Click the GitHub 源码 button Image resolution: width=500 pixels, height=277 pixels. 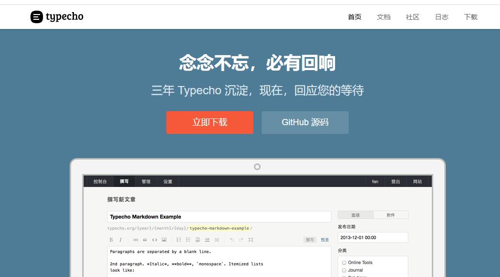[x=305, y=122]
